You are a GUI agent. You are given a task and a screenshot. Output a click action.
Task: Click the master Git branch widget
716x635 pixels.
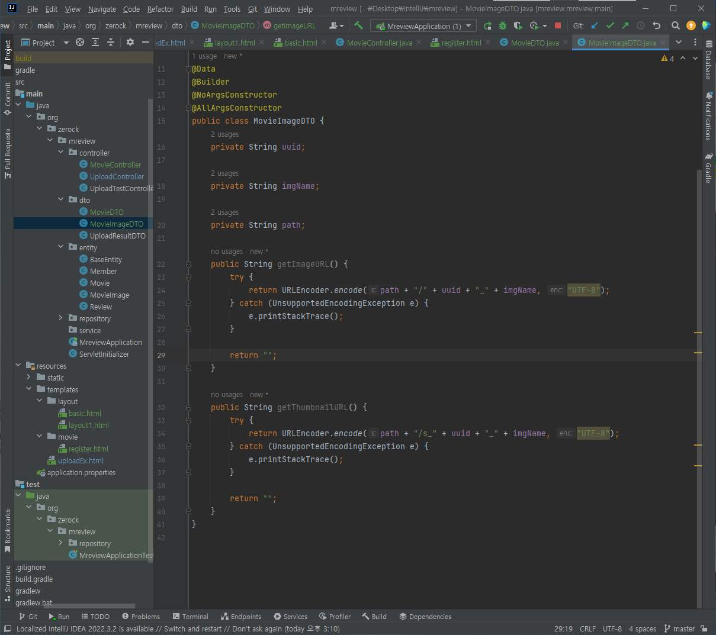click(x=679, y=628)
